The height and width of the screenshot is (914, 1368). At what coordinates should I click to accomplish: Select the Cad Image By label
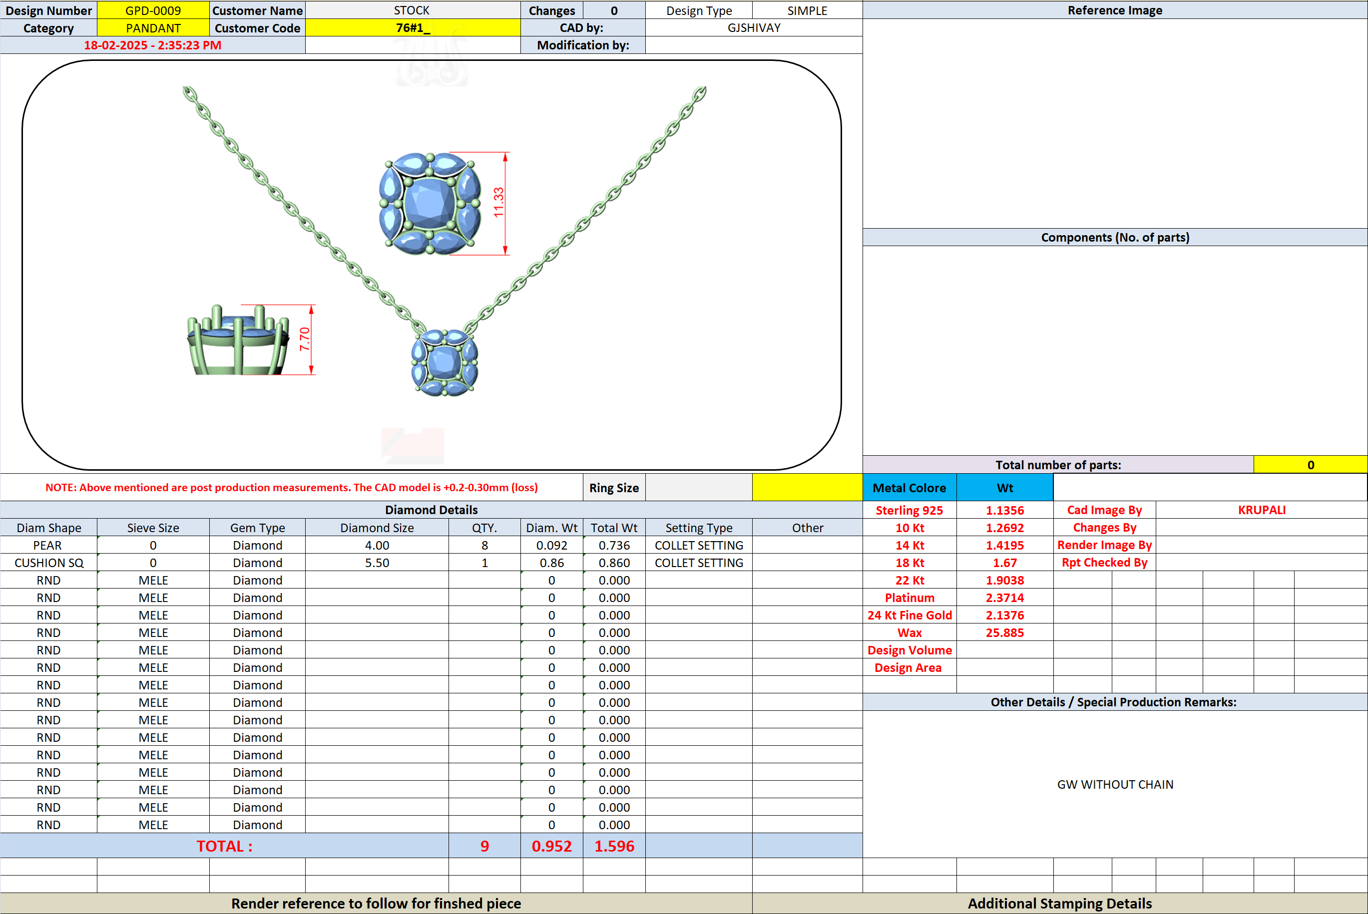click(x=1104, y=510)
